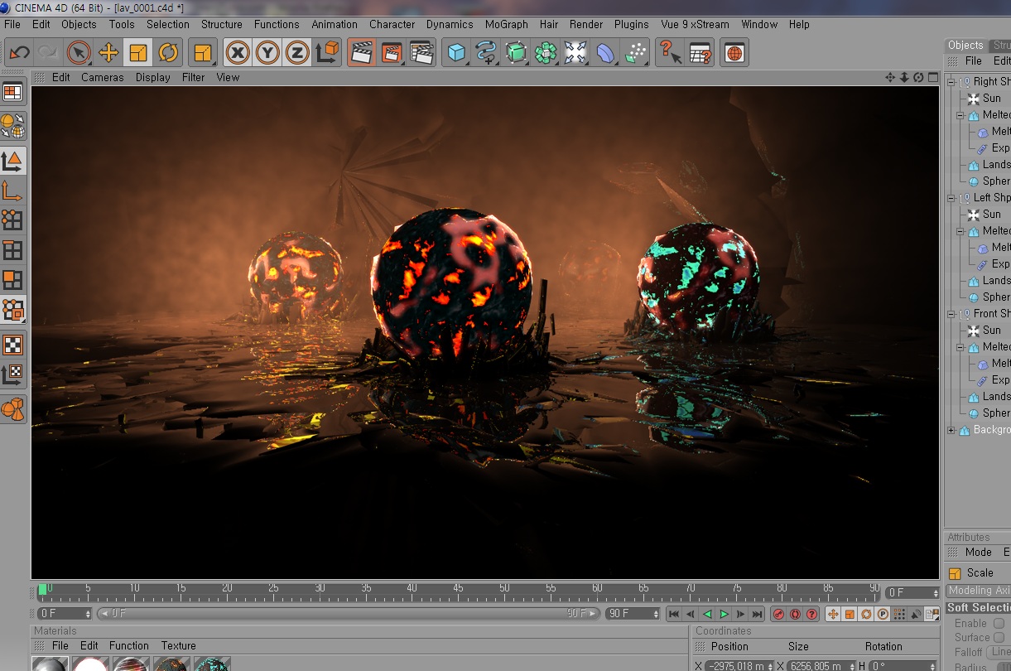Activate the highlighted Scale tool in toolbar
Image resolution: width=1011 pixels, height=671 pixels.
coord(138,53)
